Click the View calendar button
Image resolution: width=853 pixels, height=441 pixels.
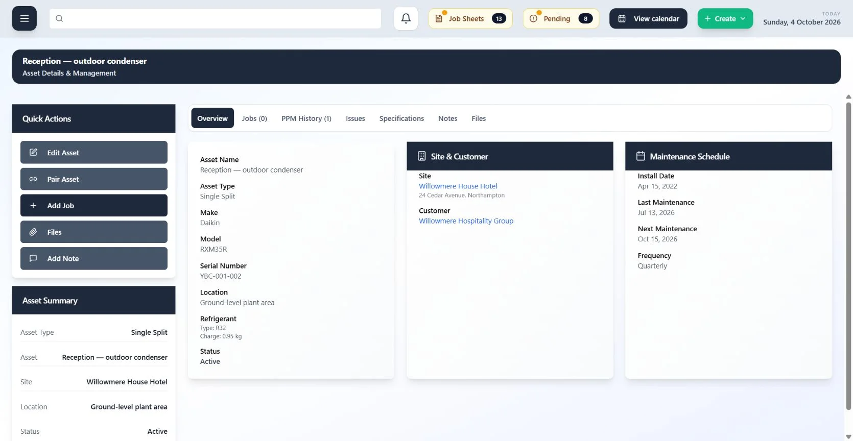[x=648, y=18]
